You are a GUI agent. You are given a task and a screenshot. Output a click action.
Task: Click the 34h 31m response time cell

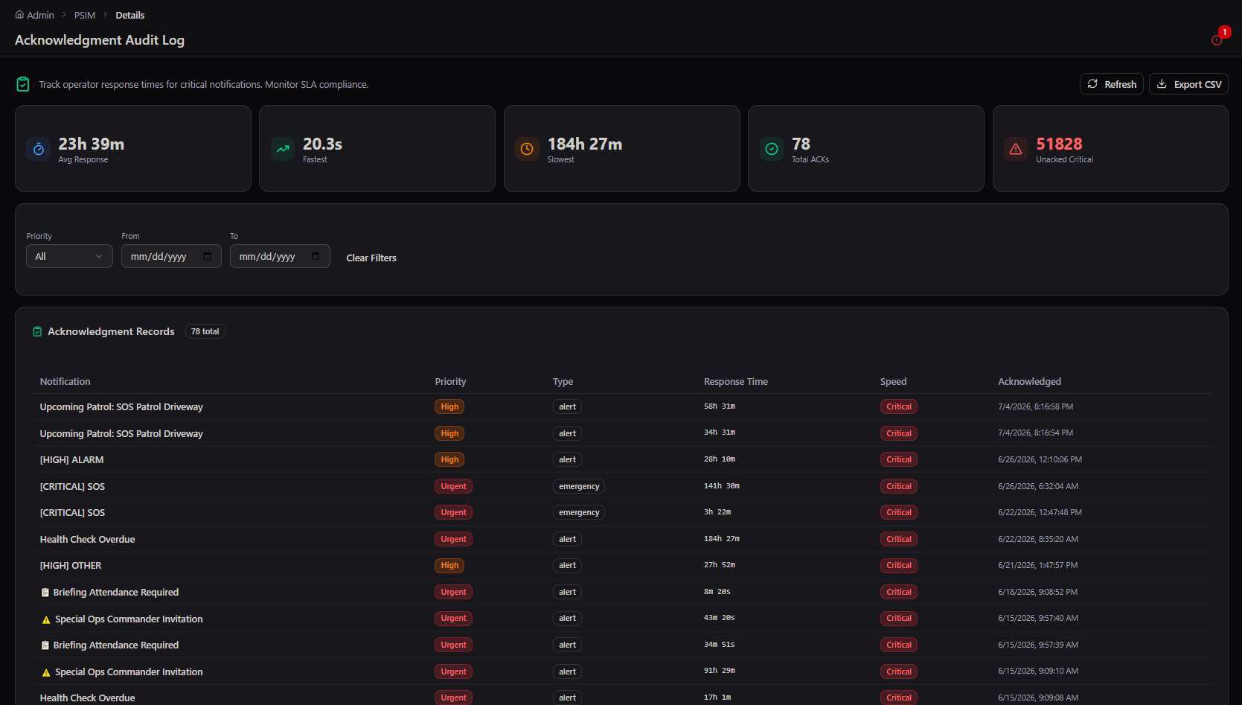720,433
